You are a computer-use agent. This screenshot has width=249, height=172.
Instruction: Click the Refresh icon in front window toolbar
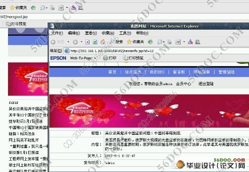95,42
